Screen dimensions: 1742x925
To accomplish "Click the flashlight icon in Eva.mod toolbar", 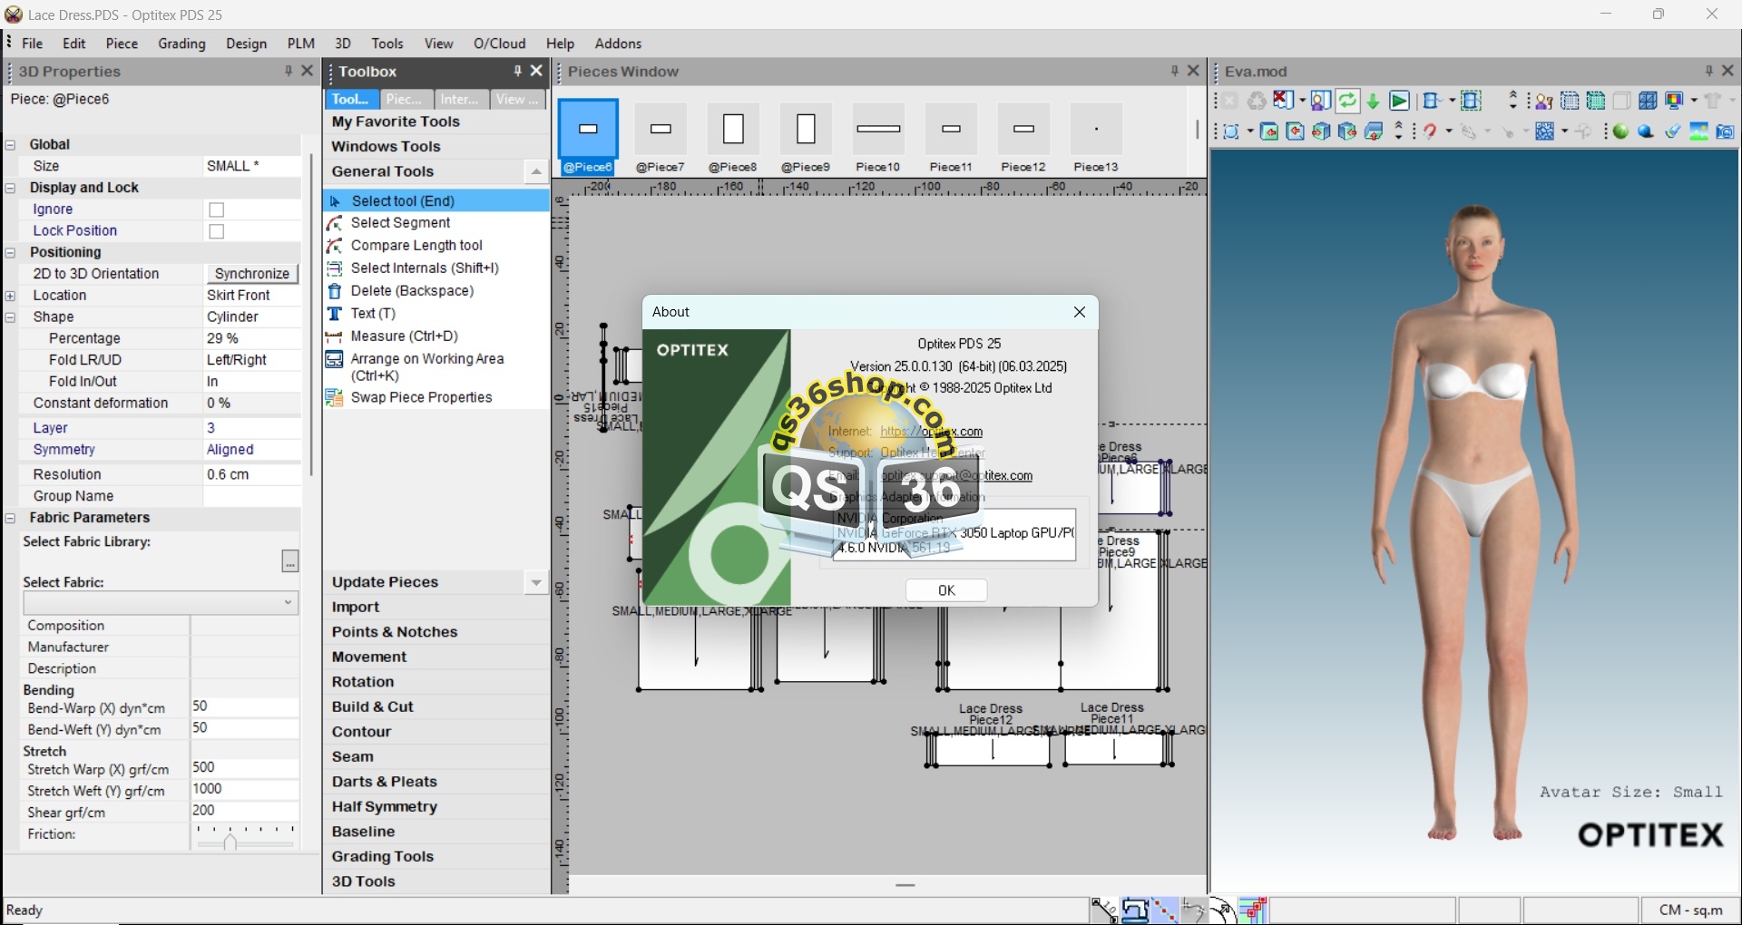I will [x=1672, y=131].
